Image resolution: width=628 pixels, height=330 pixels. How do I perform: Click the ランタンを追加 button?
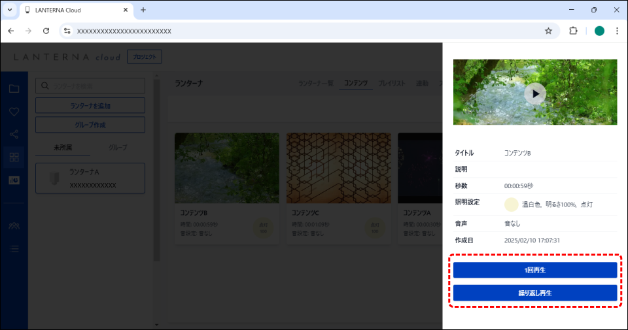[x=90, y=106]
